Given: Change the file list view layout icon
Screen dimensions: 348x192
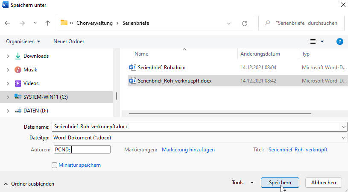Looking at the screenshot, I should click(x=313, y=41).
